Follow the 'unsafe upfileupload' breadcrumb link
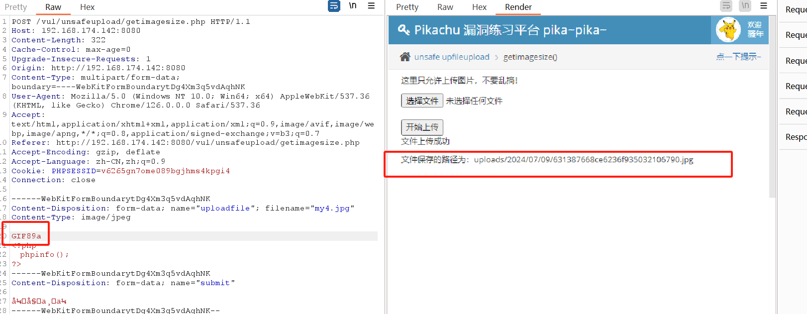The width and height of the screenshot is (807, 314). pos(452,57)
